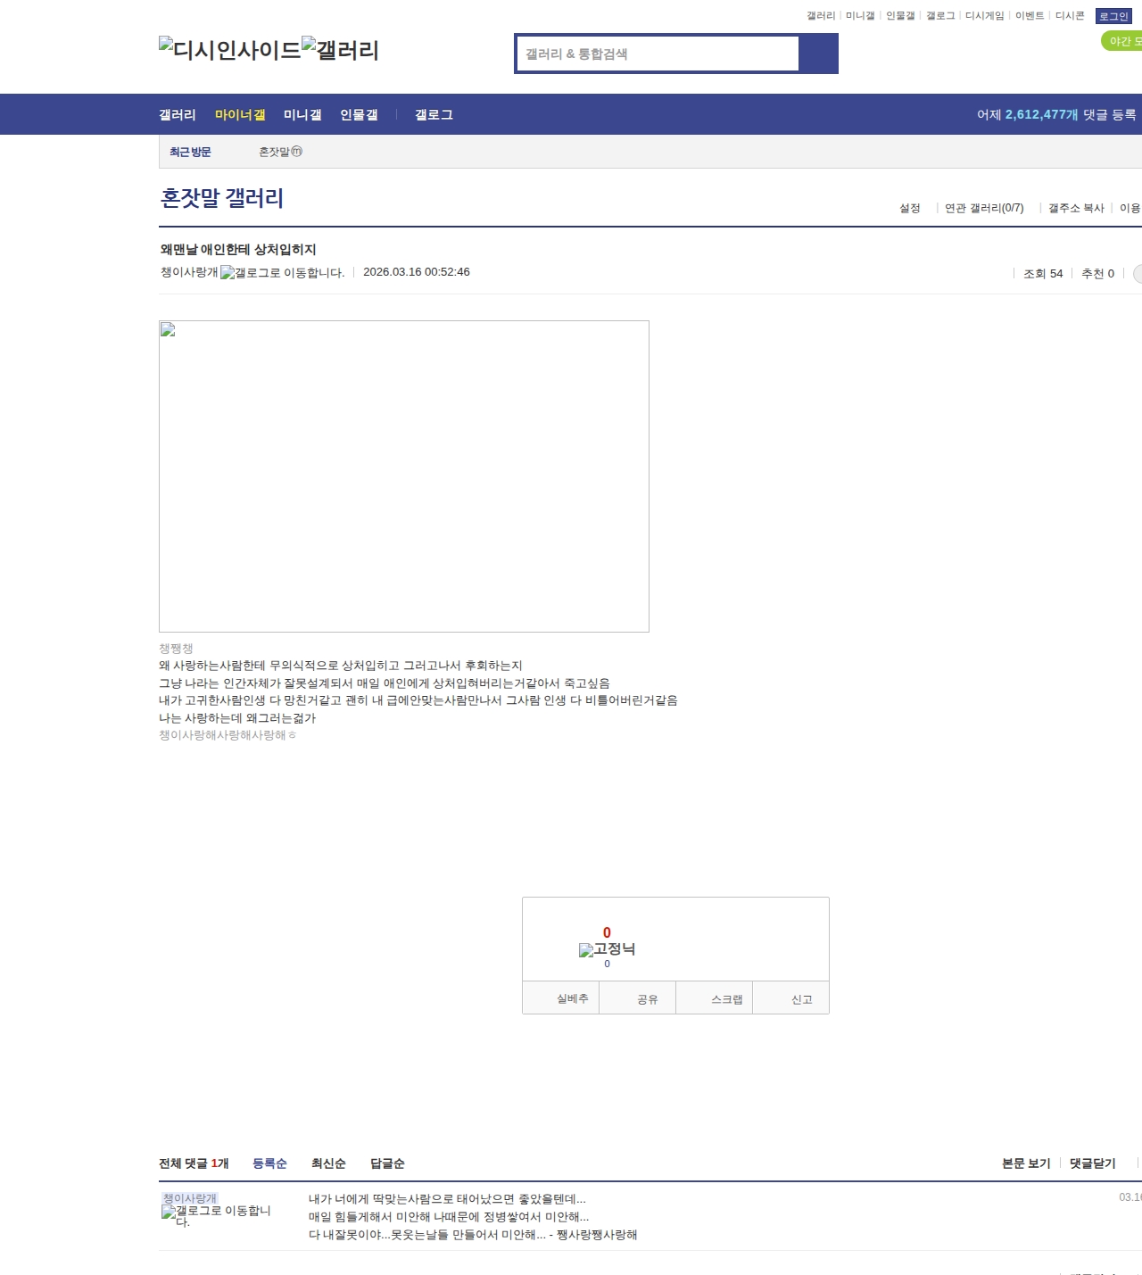The image size is (1142, 1275).
Task: Open the 이벤트 link
Action: (1030, 16)
